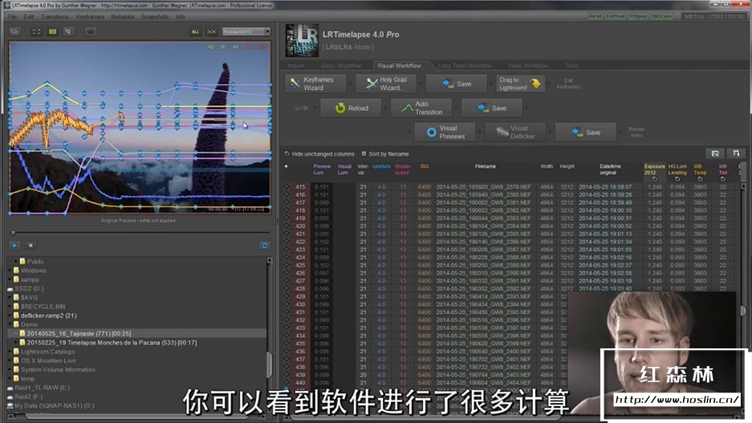Viewport: 752px width, 423px height.
Task: Select 4K preview overlay
Action: point(235,47)
